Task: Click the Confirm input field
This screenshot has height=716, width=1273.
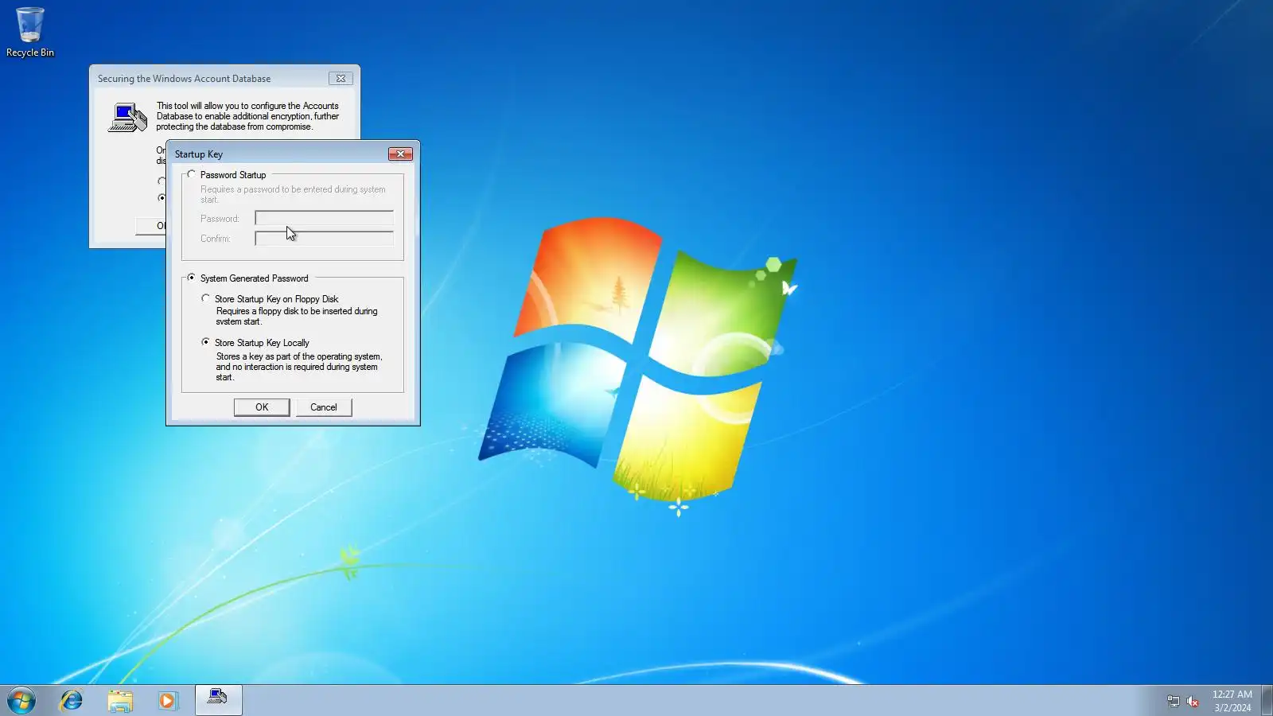Action: tap(324, 238)
